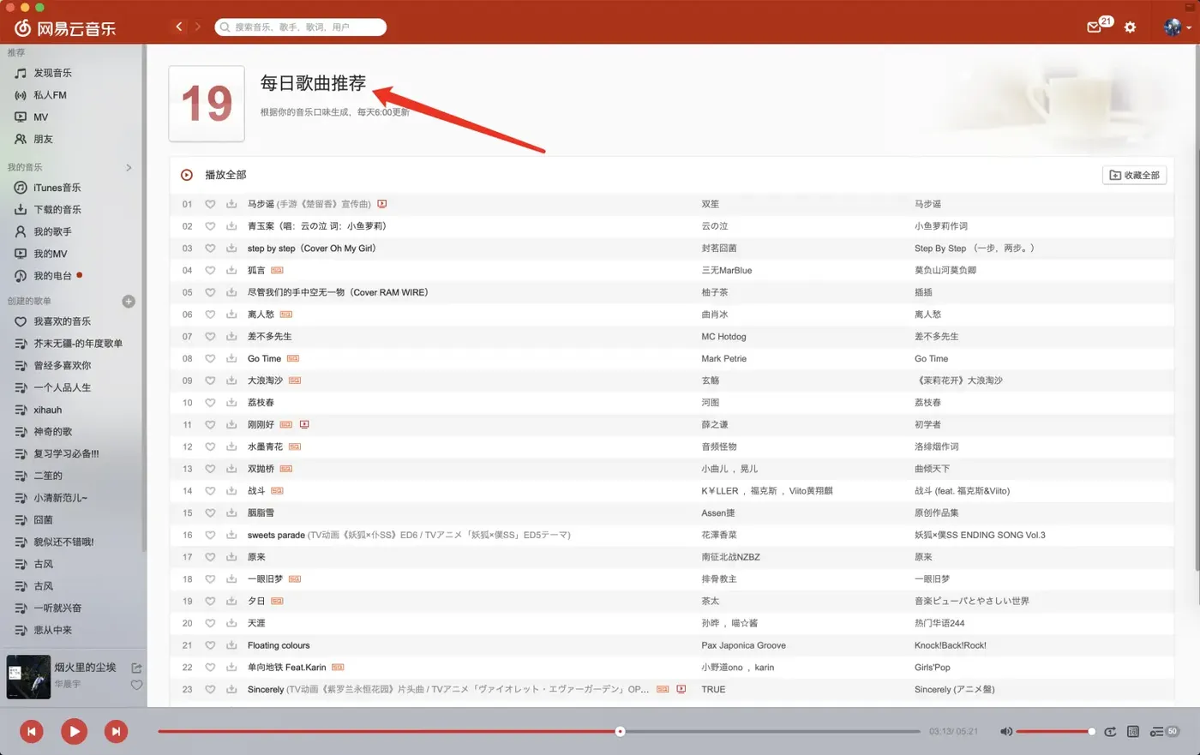
Task: Click the SQ quality badge on 狐言
Action: pos(277,270)
